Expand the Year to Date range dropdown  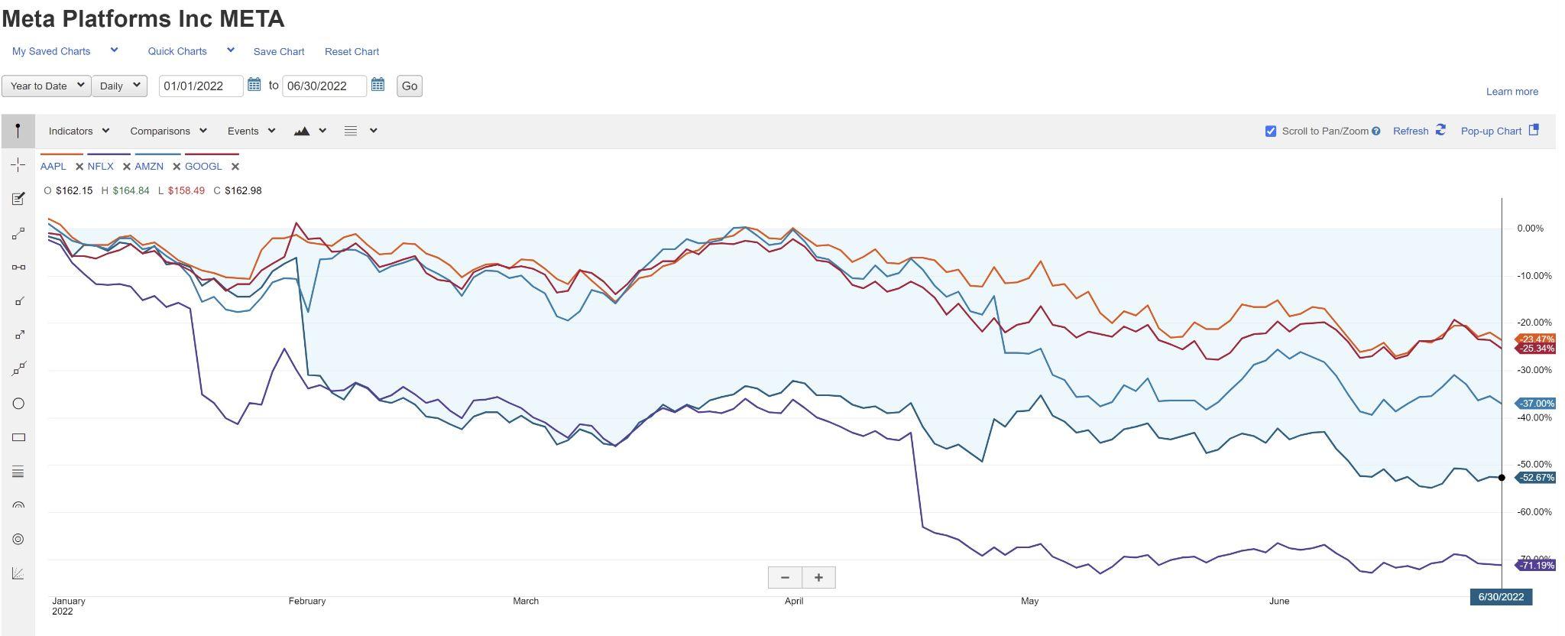pos(47,86)
